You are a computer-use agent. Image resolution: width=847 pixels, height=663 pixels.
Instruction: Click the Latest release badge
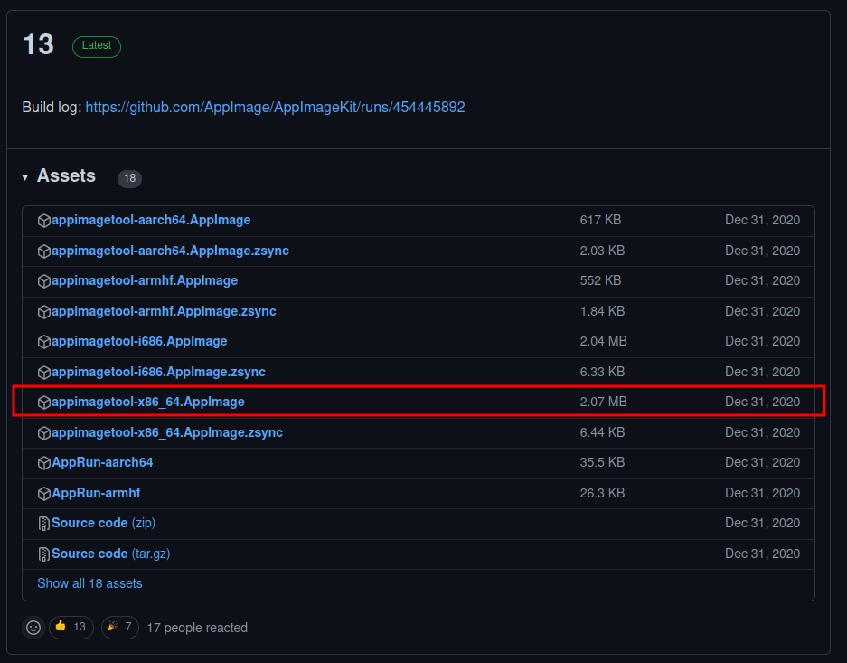click(x=97, y=46)
